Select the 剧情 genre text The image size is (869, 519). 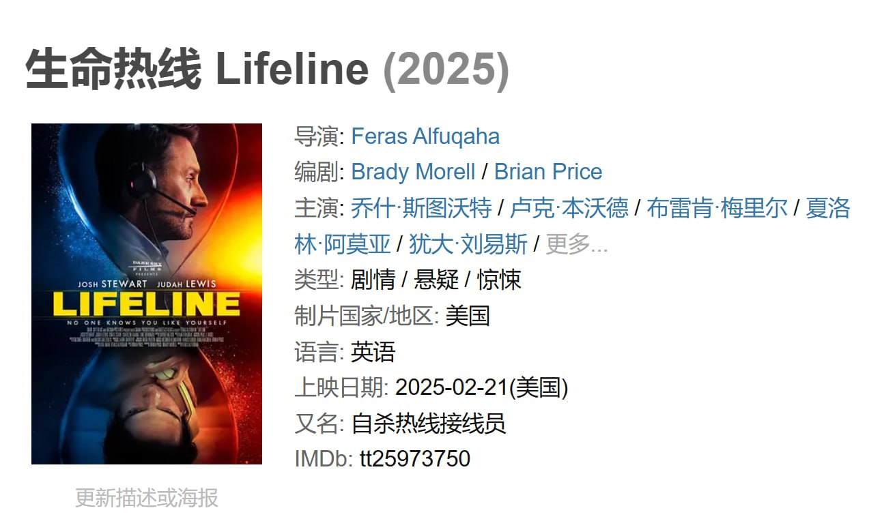coord(373,280)
